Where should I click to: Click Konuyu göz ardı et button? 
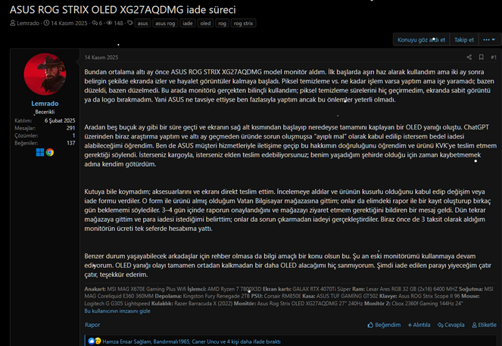click(x=421, y=39)
